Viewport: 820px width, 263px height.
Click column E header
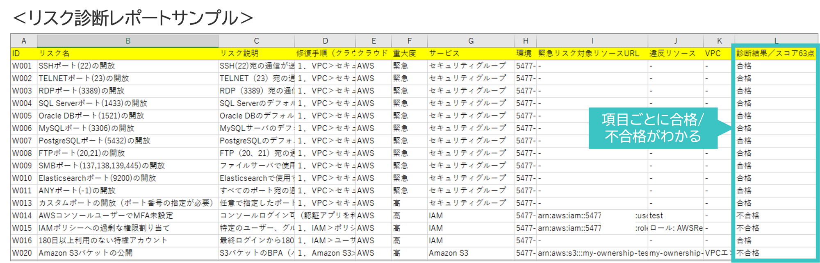pyautogui.click(x=374, y=41)
